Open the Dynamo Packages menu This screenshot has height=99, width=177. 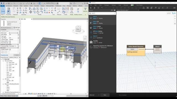coord(106,5)
